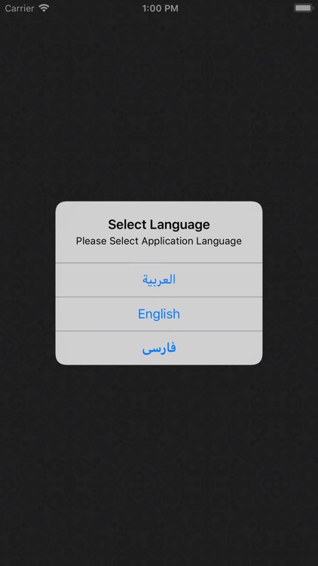Image resolution: width=318 pixels, height=566 pixels.
Task: Click the Please Select Application Language text
Action: (159, 241)
